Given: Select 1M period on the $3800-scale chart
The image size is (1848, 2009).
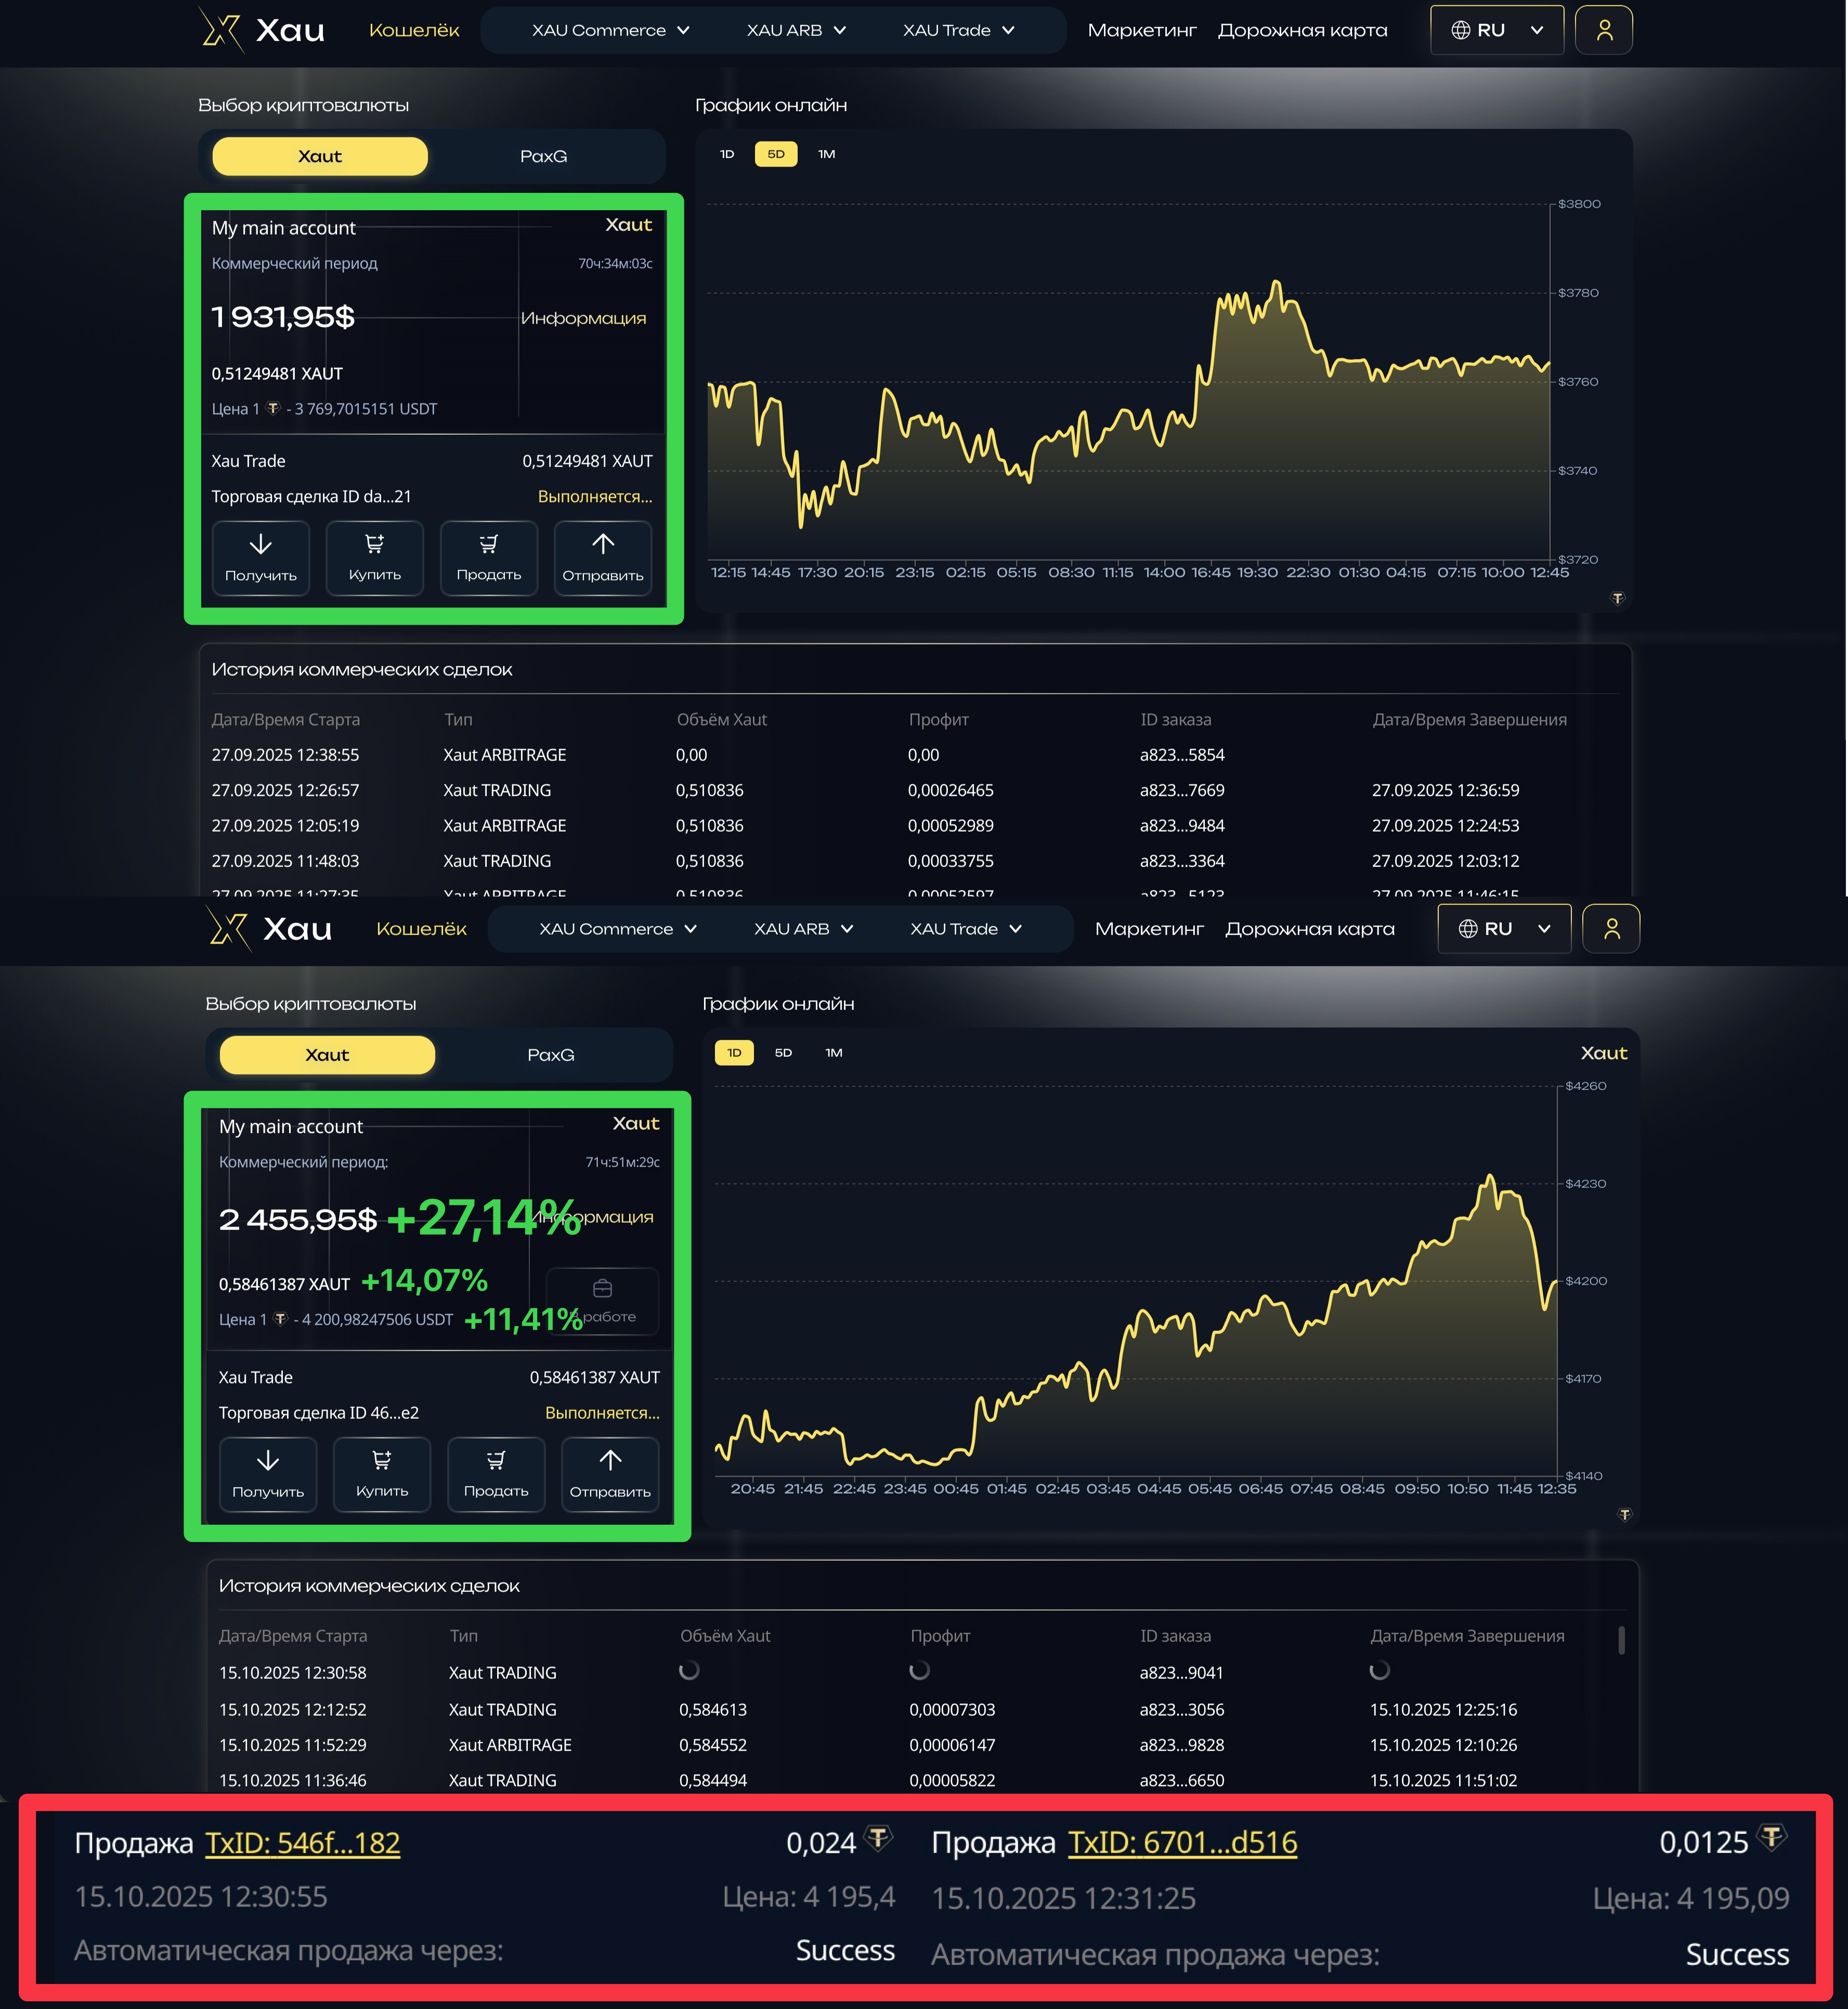Looking at the screenshot, I should pyautogui.click(x=826, y=154).
